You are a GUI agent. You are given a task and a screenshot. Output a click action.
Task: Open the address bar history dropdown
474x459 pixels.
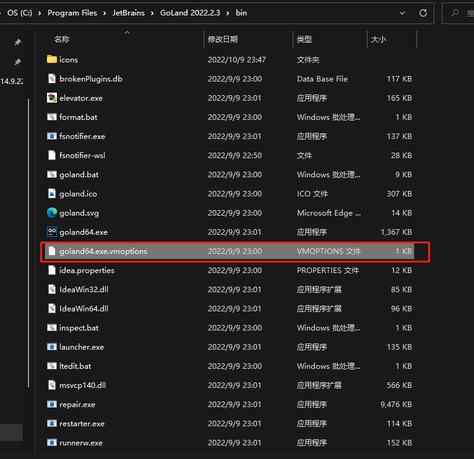[402, 13]
